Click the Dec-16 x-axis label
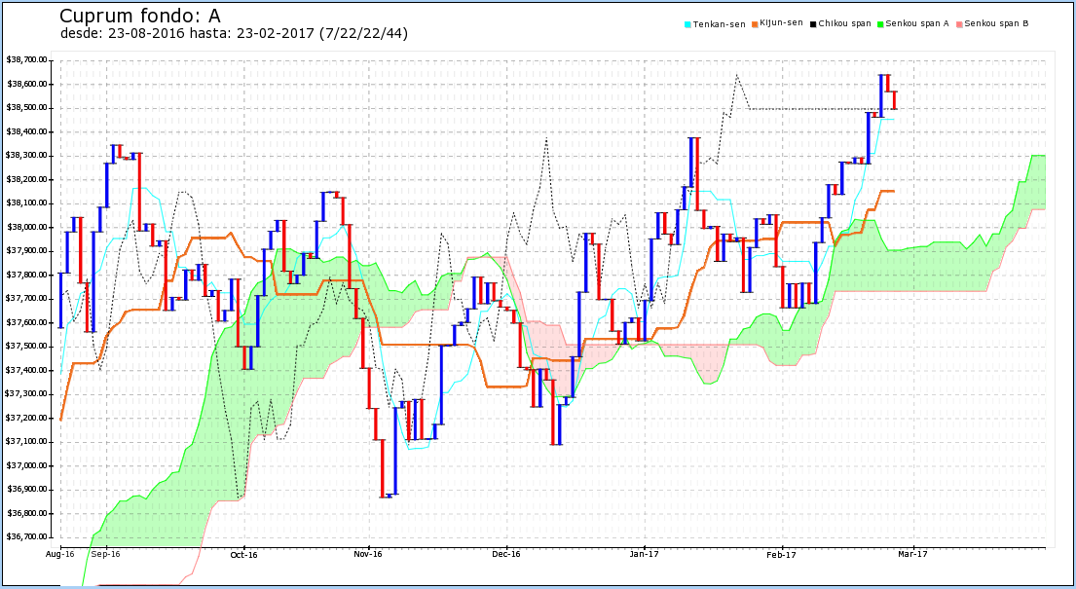This screenshot has width=1076, height=589. click(x=506, y=554)
